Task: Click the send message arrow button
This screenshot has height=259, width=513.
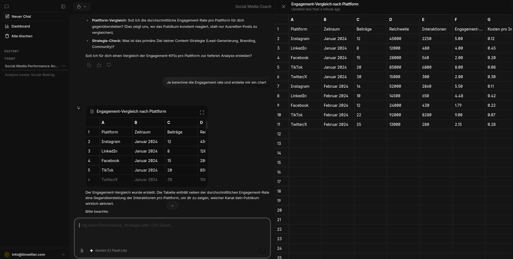Action: [x=263, y=251]
